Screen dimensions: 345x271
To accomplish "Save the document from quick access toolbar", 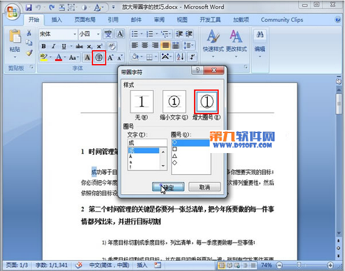I will (x=28, y=8).
